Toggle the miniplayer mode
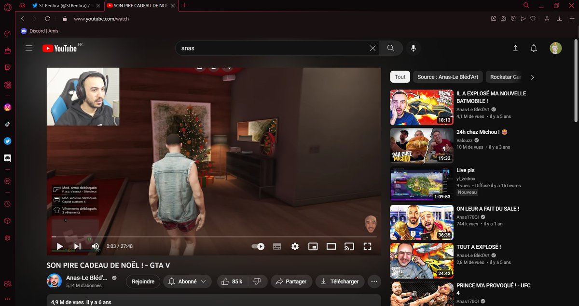Screen dimensions: 579x306 [x=313, y=246]
